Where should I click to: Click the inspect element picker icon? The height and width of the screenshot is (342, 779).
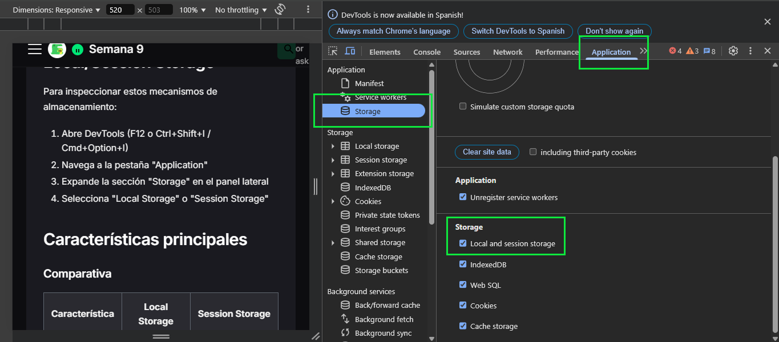tap(333, 51)
